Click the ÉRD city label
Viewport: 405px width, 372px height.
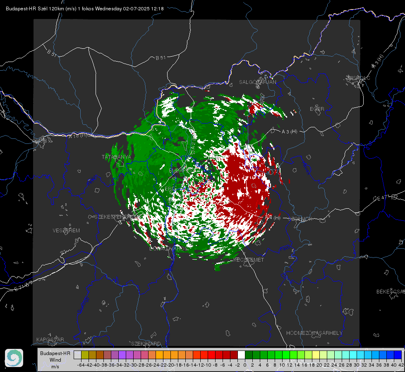(x=170, y=189)
